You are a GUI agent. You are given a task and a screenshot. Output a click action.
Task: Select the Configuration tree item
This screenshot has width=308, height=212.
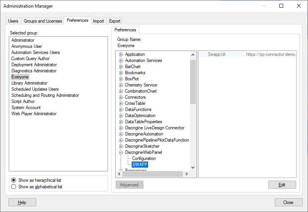tap(144, 158)
